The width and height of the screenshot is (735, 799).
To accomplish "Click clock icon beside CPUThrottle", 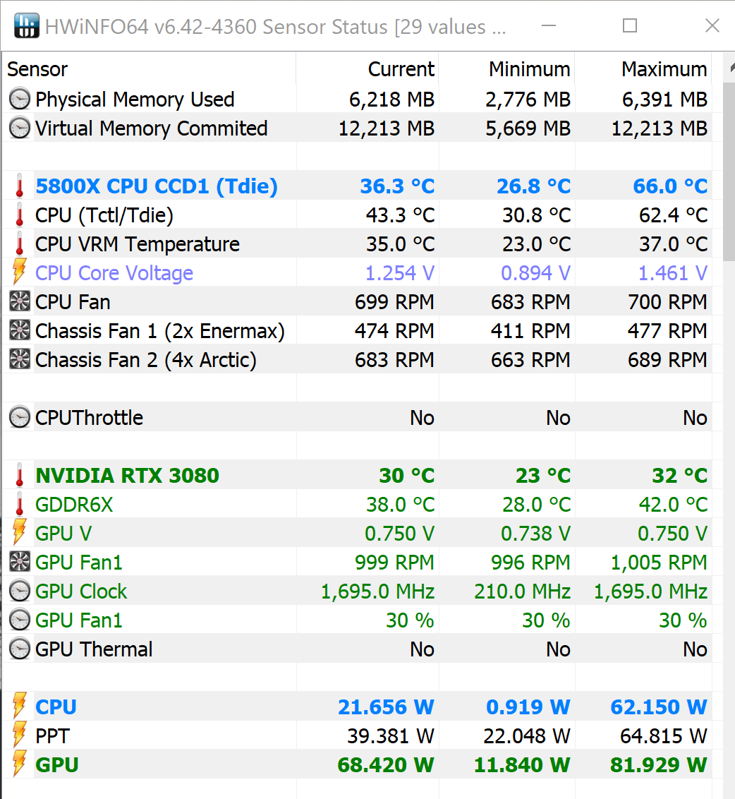I will (20, 417).
